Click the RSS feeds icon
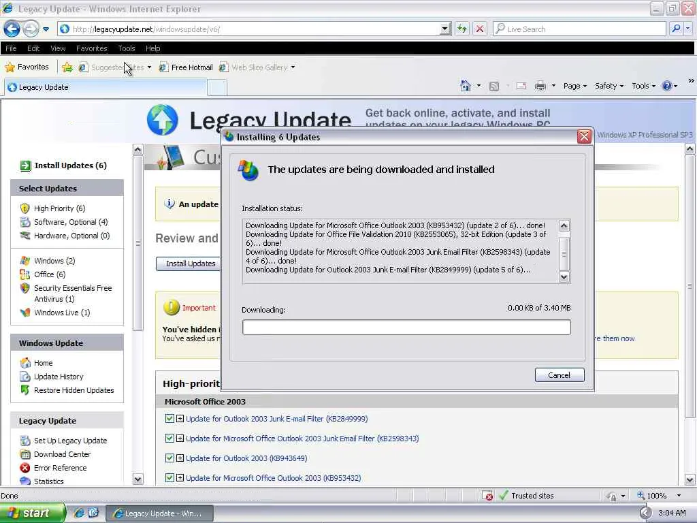 (x=494, y=86)
